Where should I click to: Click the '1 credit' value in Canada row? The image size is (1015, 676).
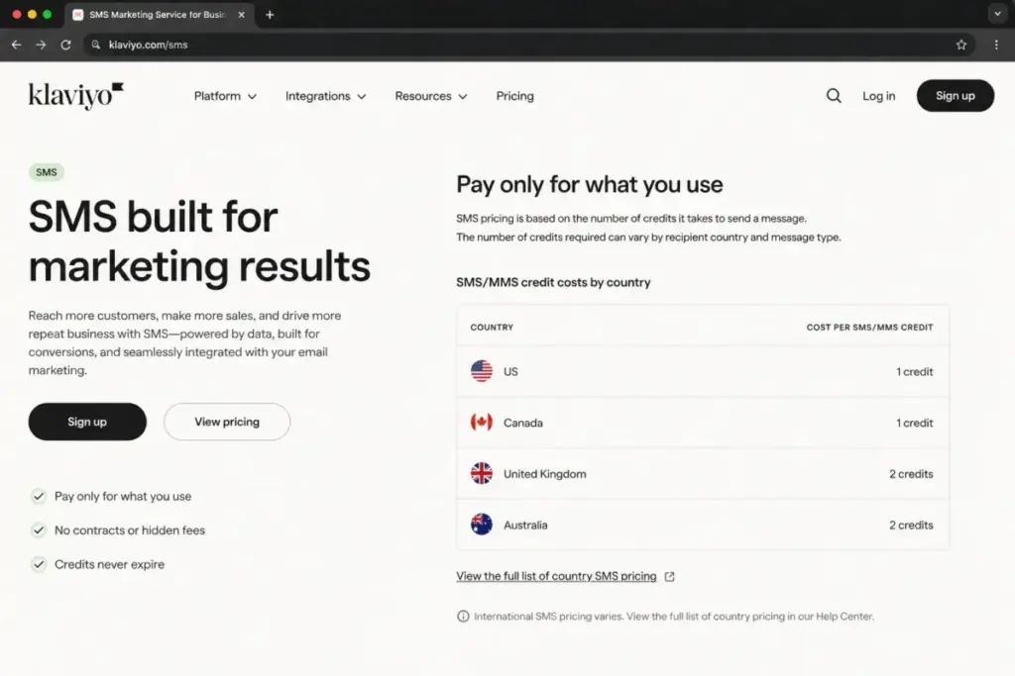914,423
